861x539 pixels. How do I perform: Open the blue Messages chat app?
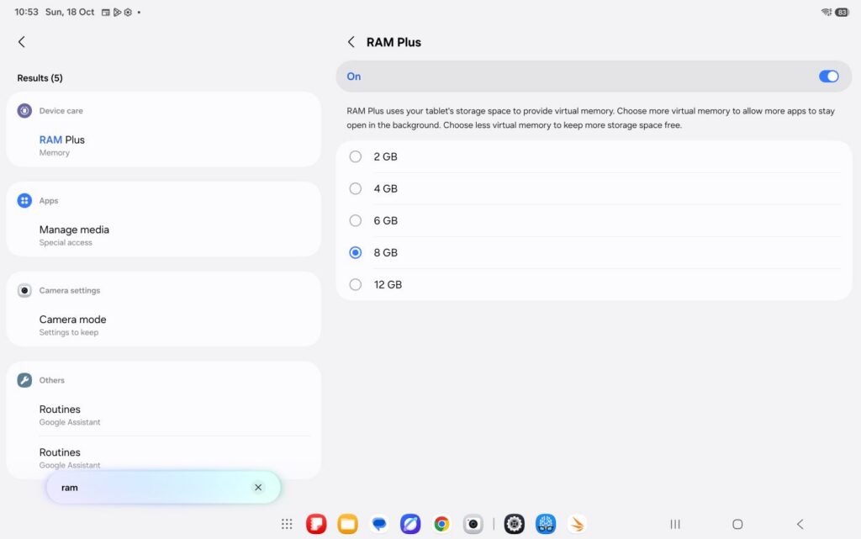point(379,524)
